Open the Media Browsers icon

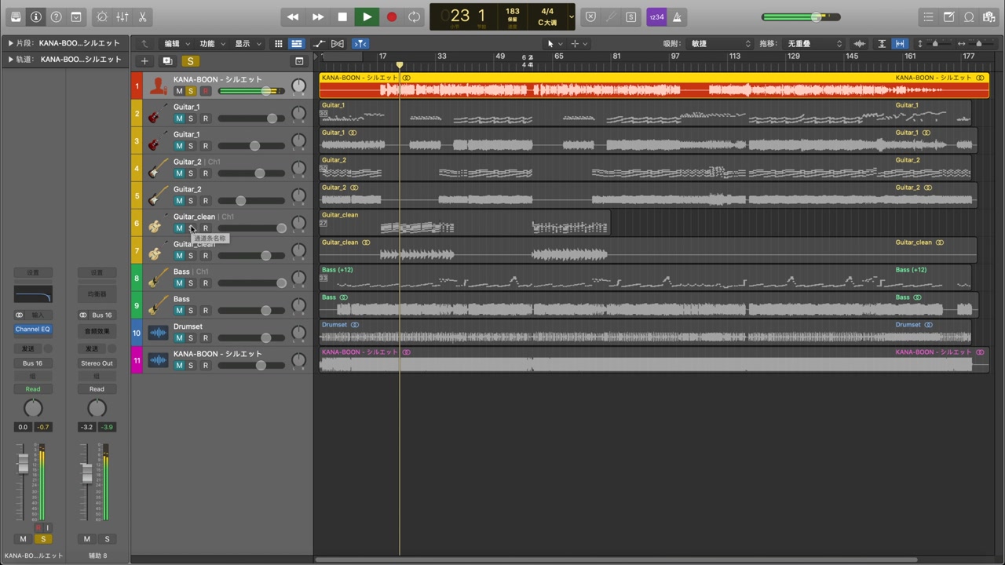[x=989, y=16]
